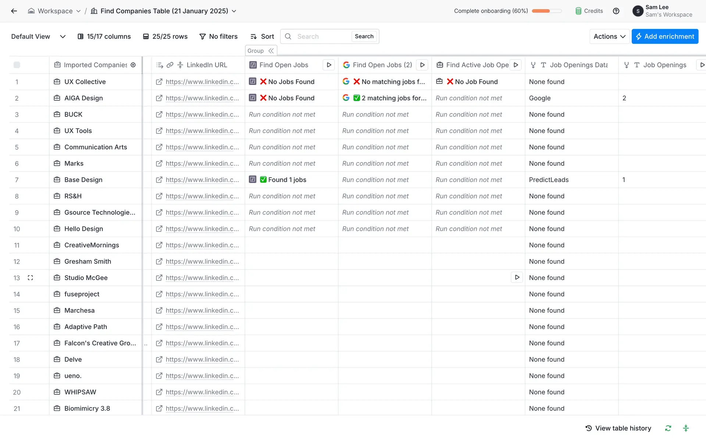This screenshot has height=441, width=706.
Task: Click the collapse rows icon bottom right
Action: pyautogui.click(x=685, y=428)
